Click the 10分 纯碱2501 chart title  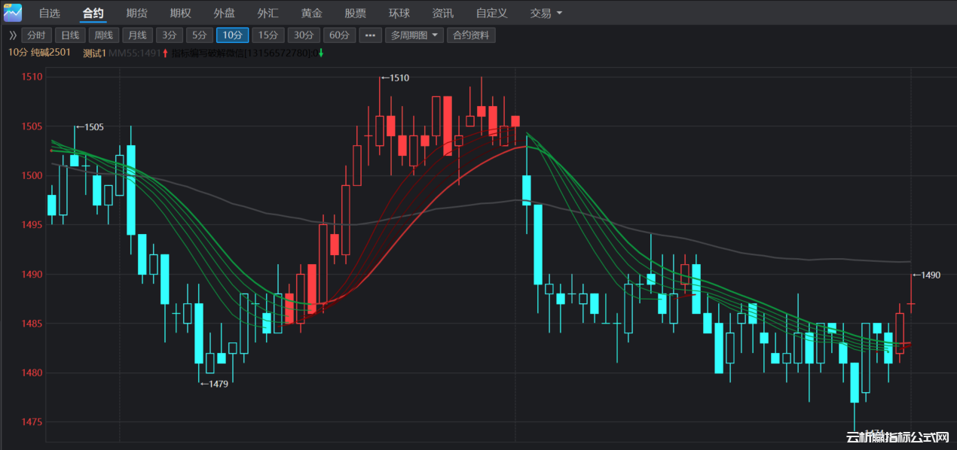(x=39, y=52)
